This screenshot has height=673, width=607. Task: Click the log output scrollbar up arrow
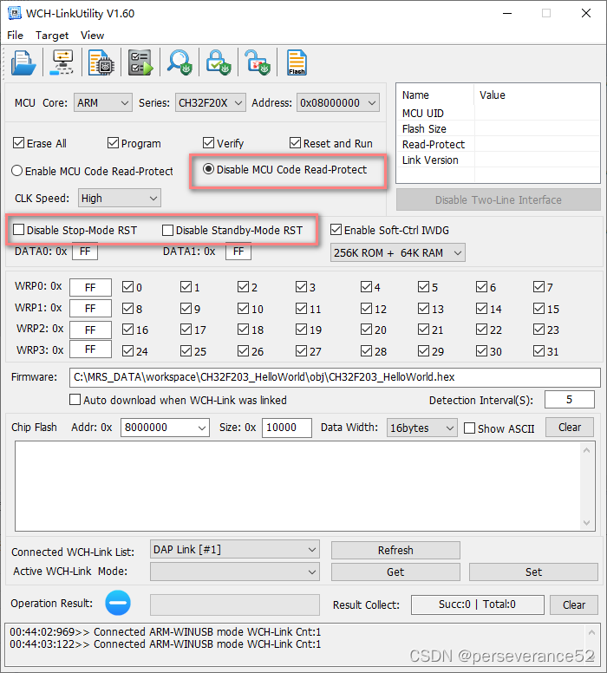pyautogui.click(x=591, y=632)
